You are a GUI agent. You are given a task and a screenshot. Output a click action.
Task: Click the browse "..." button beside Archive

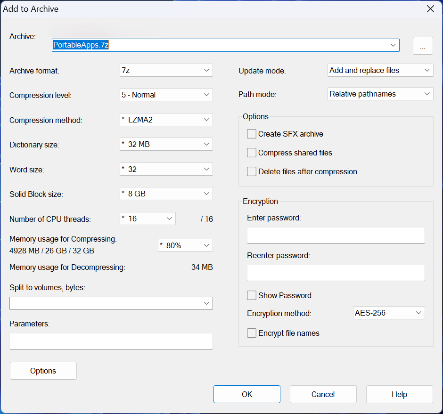[423, 46]
